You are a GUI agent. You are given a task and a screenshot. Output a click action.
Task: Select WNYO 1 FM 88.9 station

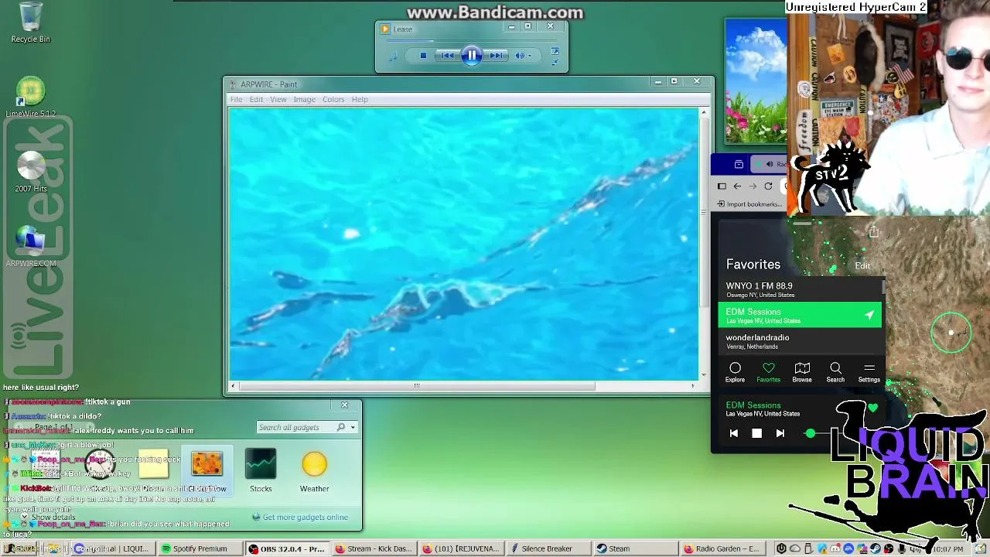(x=800, y=289)
